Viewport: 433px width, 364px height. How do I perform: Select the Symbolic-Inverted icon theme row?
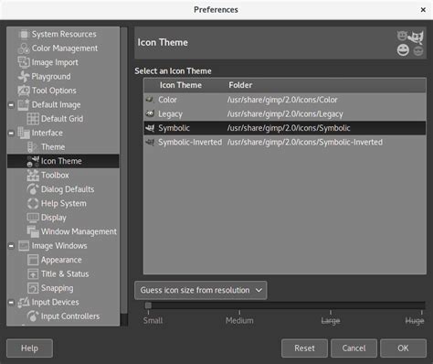pos(285,142)
